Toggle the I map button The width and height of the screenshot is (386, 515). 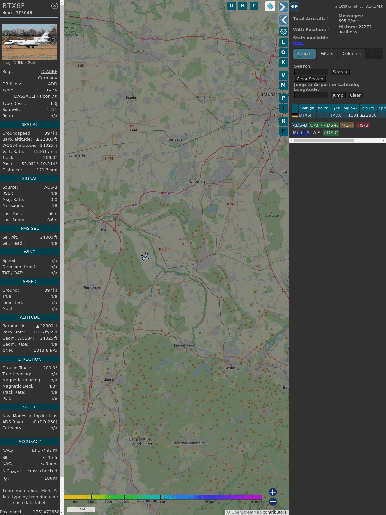[x=283, y=108]
